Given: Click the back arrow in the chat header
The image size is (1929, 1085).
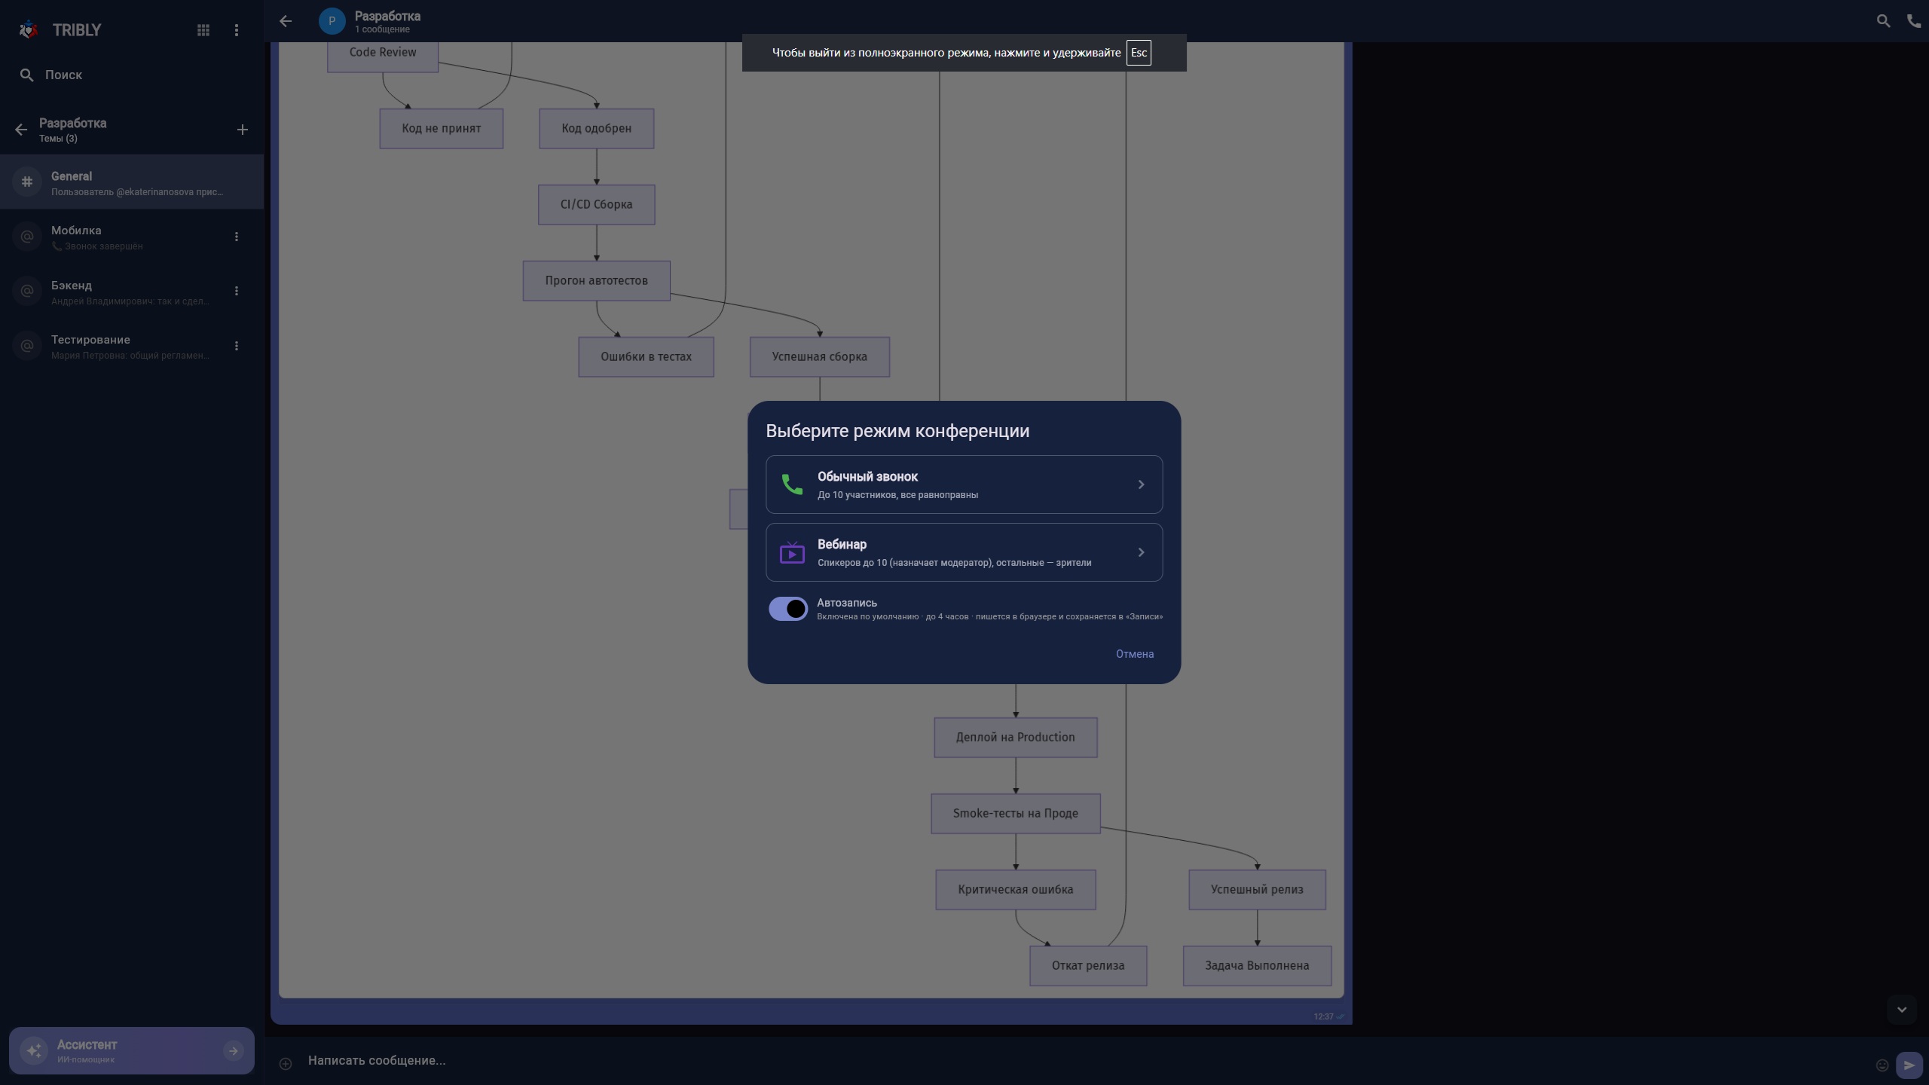Looking at the screenshot, I should pos(286,21).
